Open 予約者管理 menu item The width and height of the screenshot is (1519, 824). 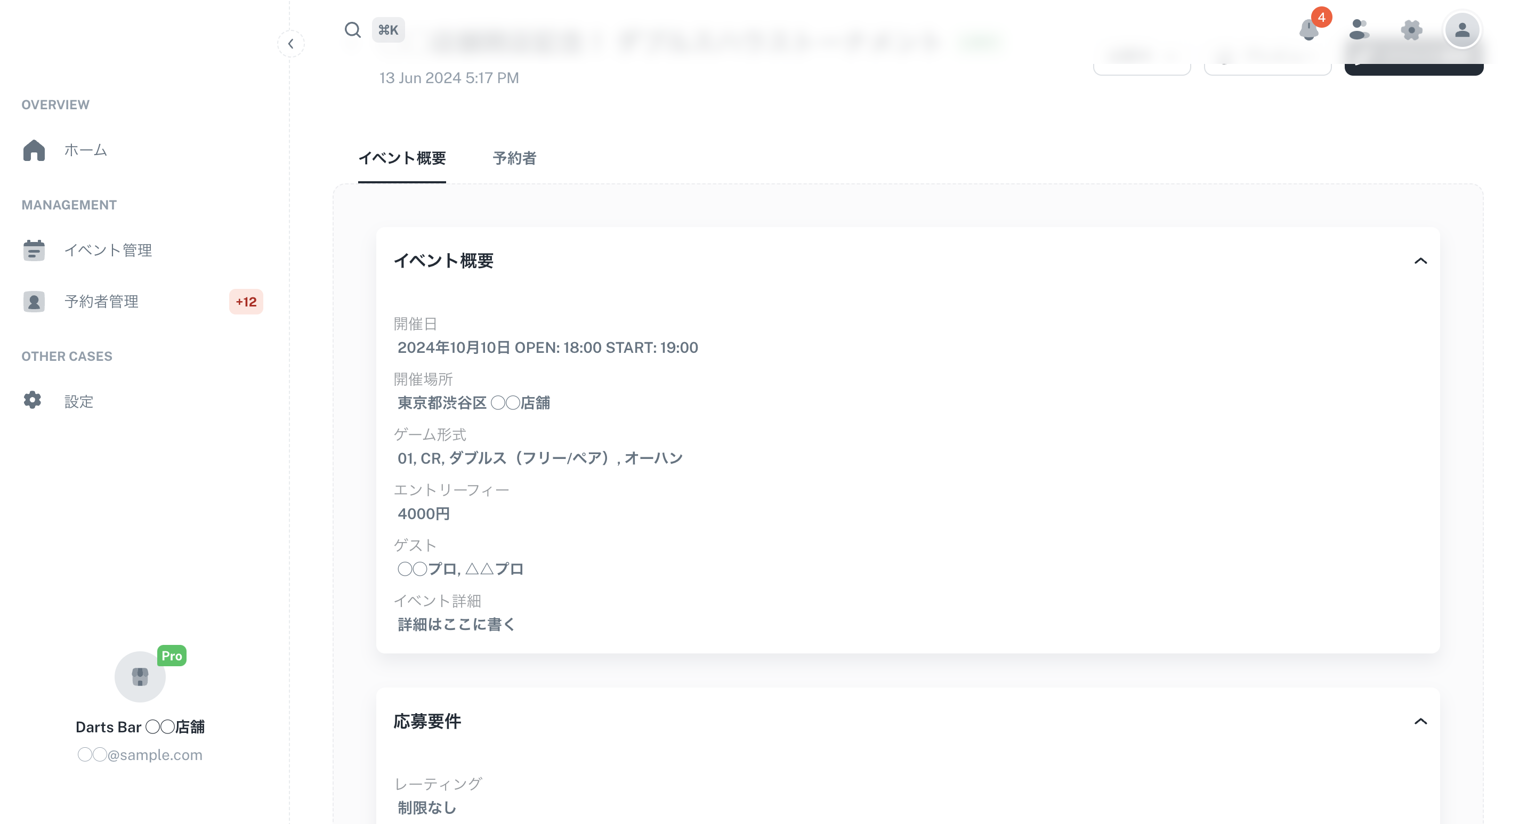[101, 302]
